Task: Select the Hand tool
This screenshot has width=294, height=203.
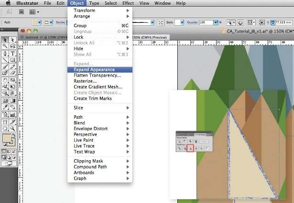Action: tap(5, 128)
